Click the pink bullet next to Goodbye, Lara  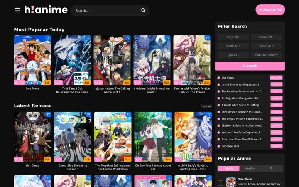(x=218, y=146)
